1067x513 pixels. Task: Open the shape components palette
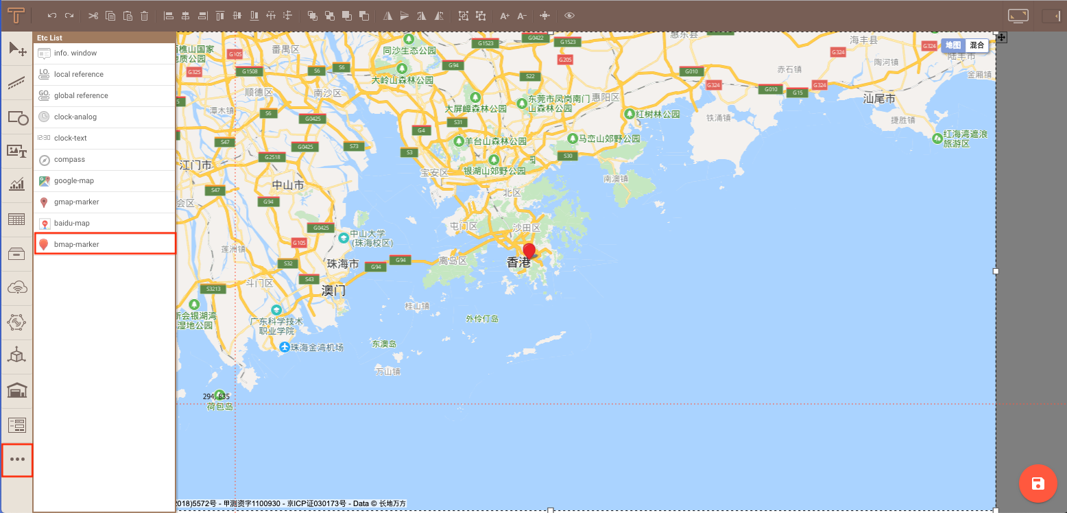17,117
